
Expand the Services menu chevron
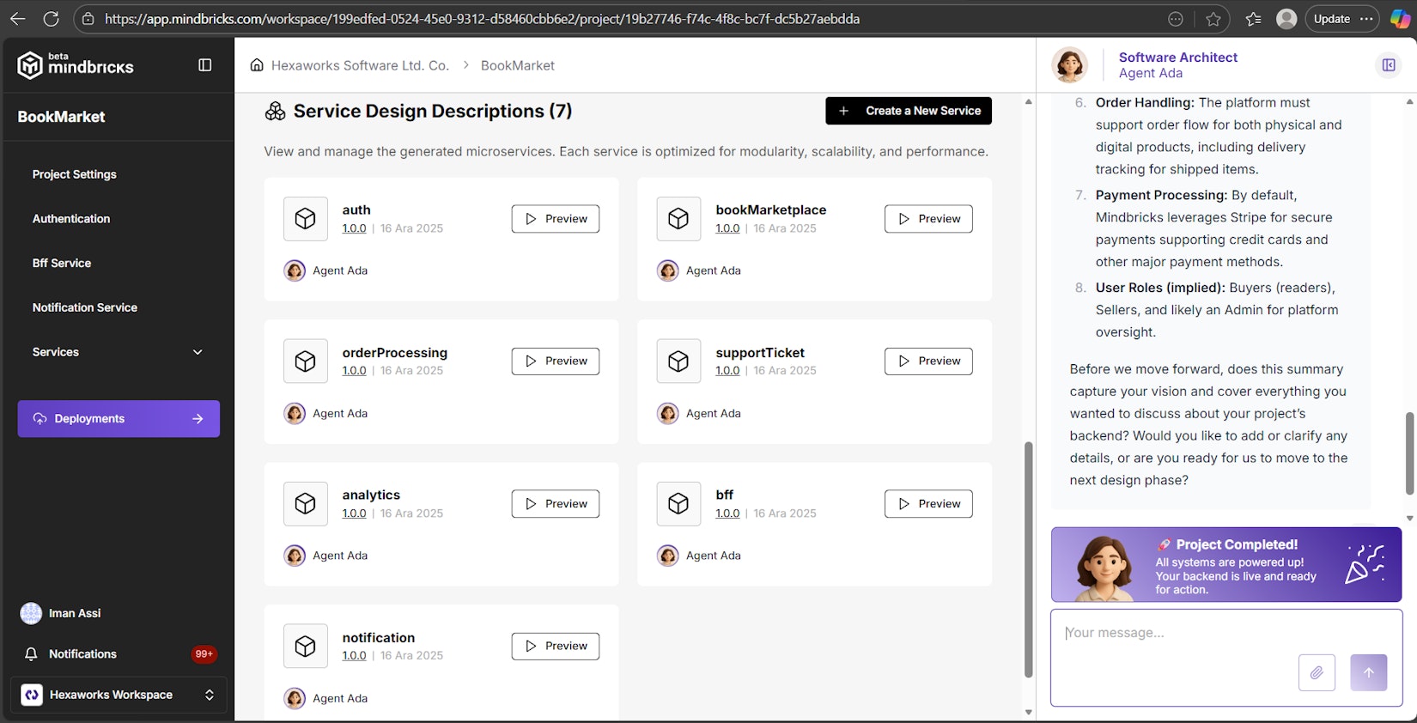198,352
